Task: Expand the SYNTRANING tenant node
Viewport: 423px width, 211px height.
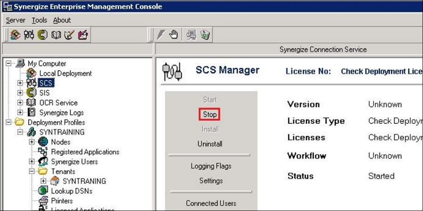Action: coord(43,181)
